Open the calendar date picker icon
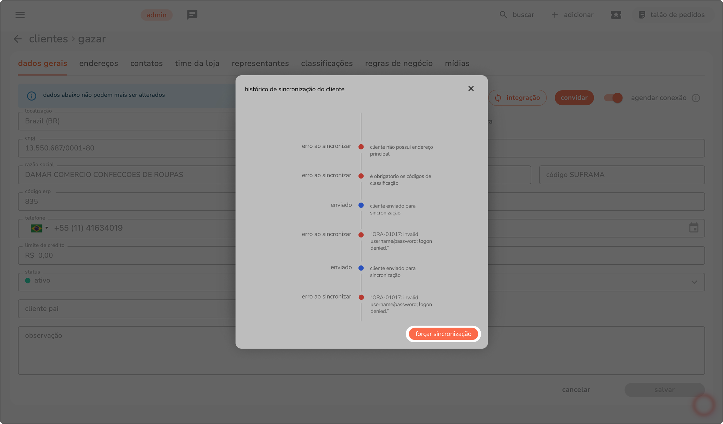The image size is (723, 424). (x=694, y=228)
